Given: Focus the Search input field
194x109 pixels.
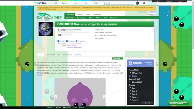Looking at the screenshot, I should (119, 3).
